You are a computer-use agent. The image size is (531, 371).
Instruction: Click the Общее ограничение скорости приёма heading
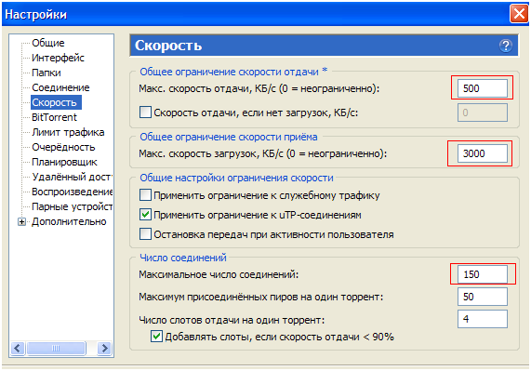point(229,137)
